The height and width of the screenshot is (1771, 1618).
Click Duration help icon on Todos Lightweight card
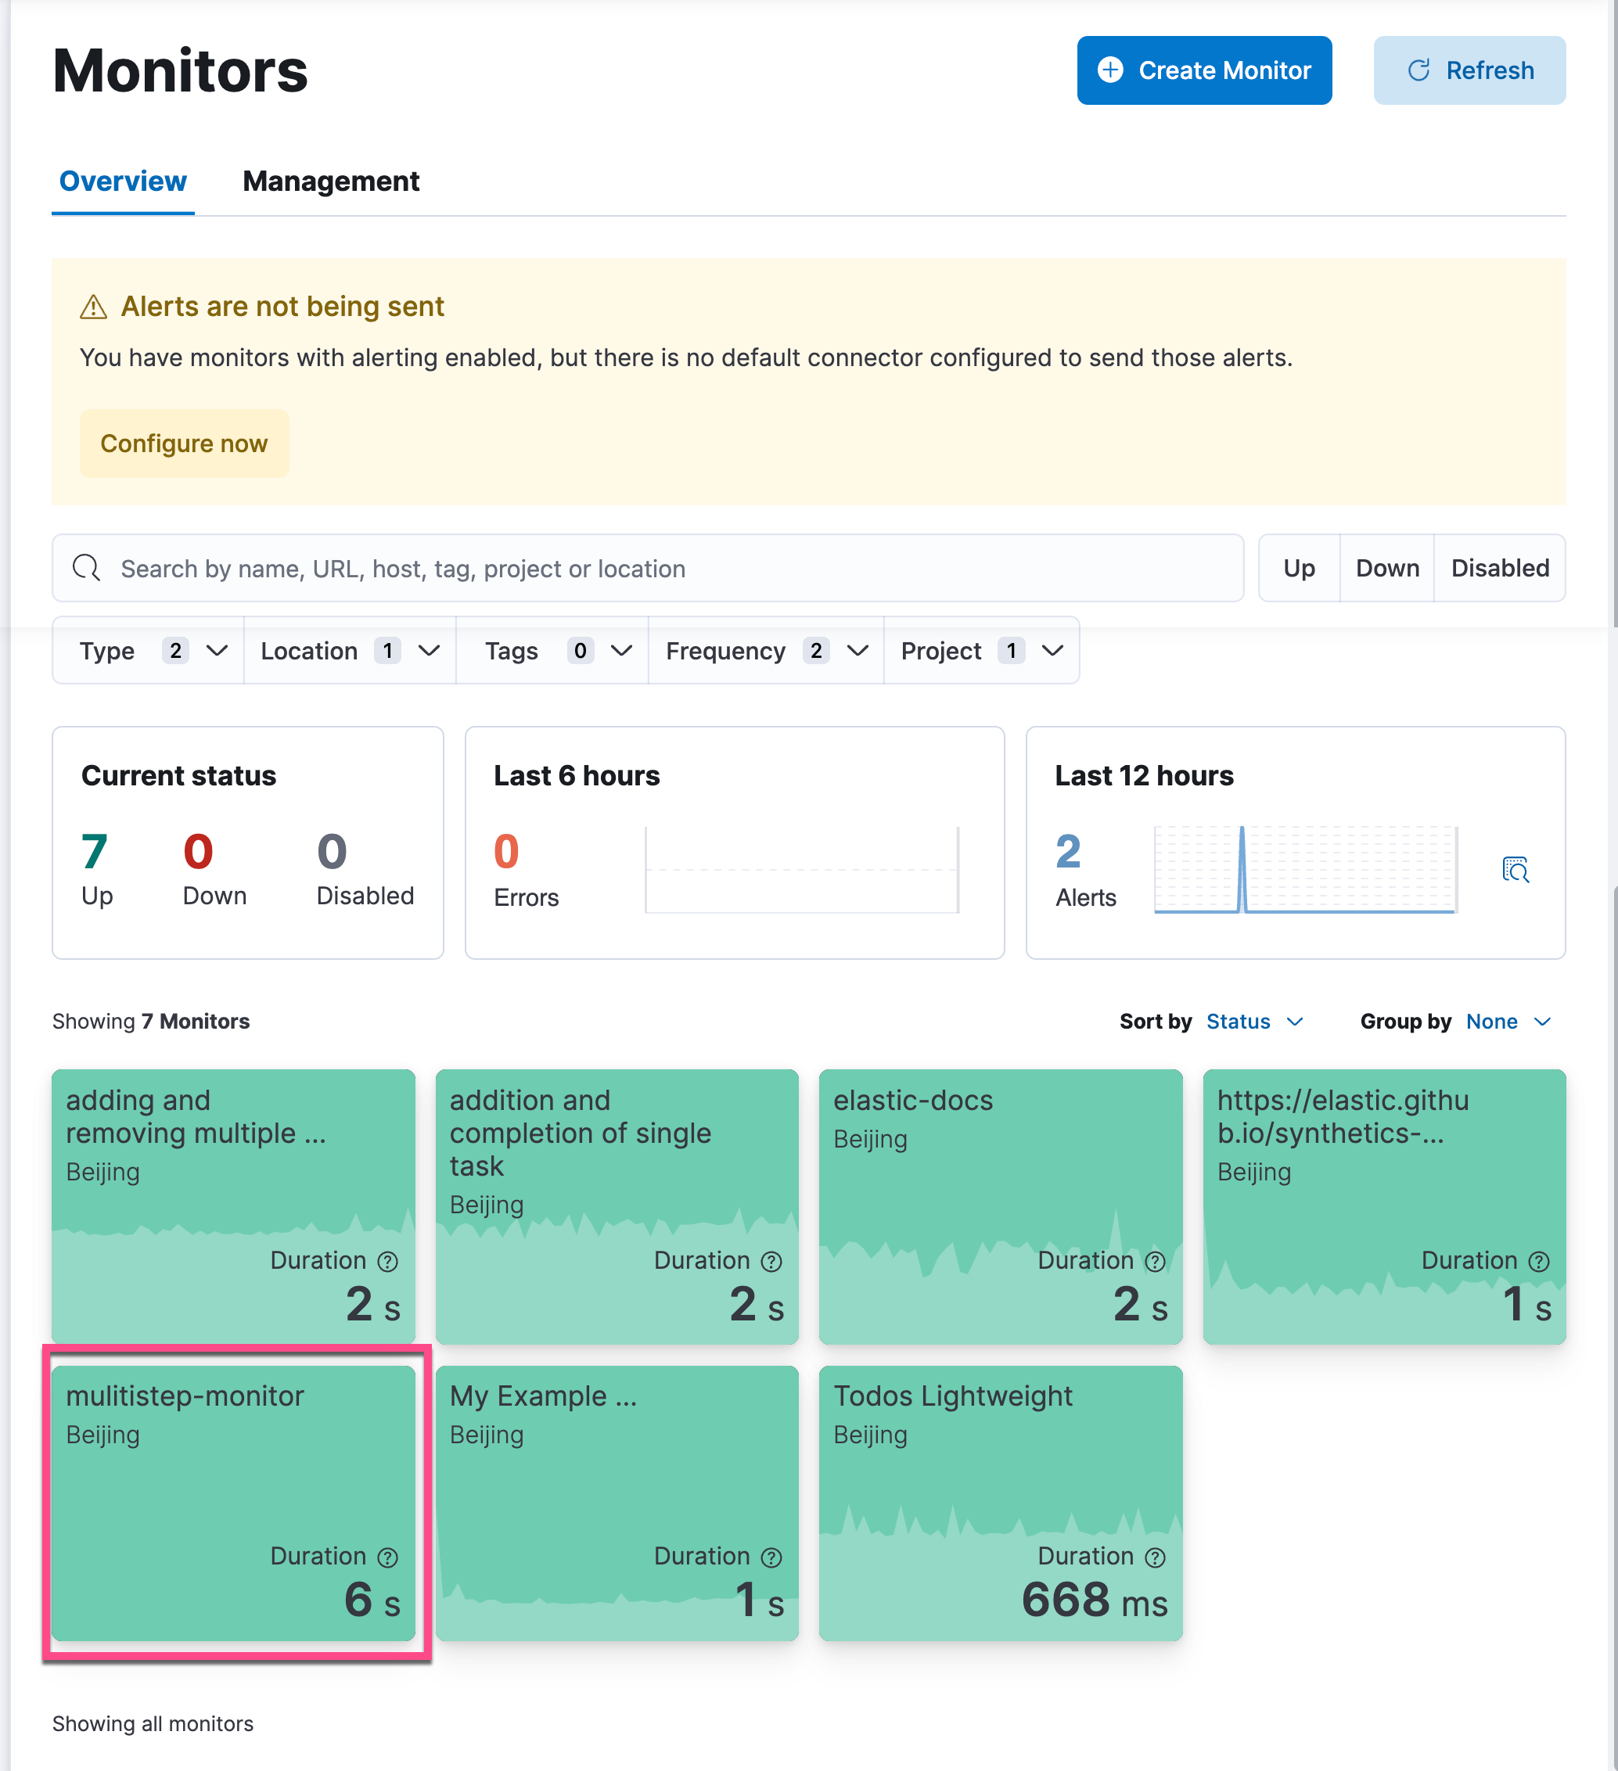[x=1155, y=1557]
